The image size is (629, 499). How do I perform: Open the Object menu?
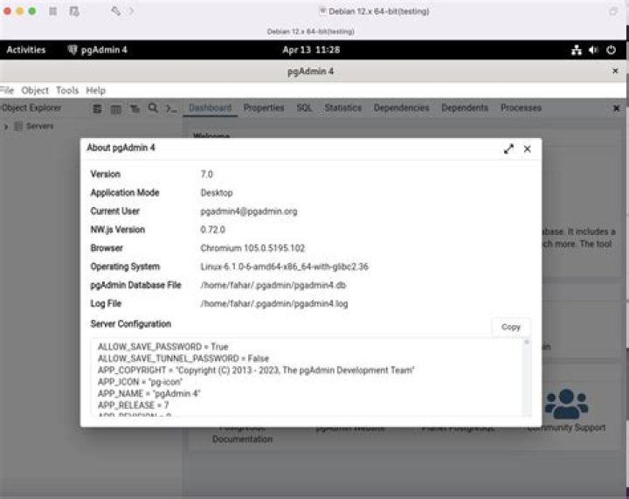[35, 90]
